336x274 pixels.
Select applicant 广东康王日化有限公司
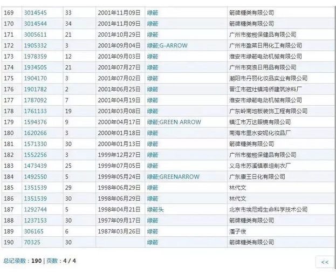(257, 176)
